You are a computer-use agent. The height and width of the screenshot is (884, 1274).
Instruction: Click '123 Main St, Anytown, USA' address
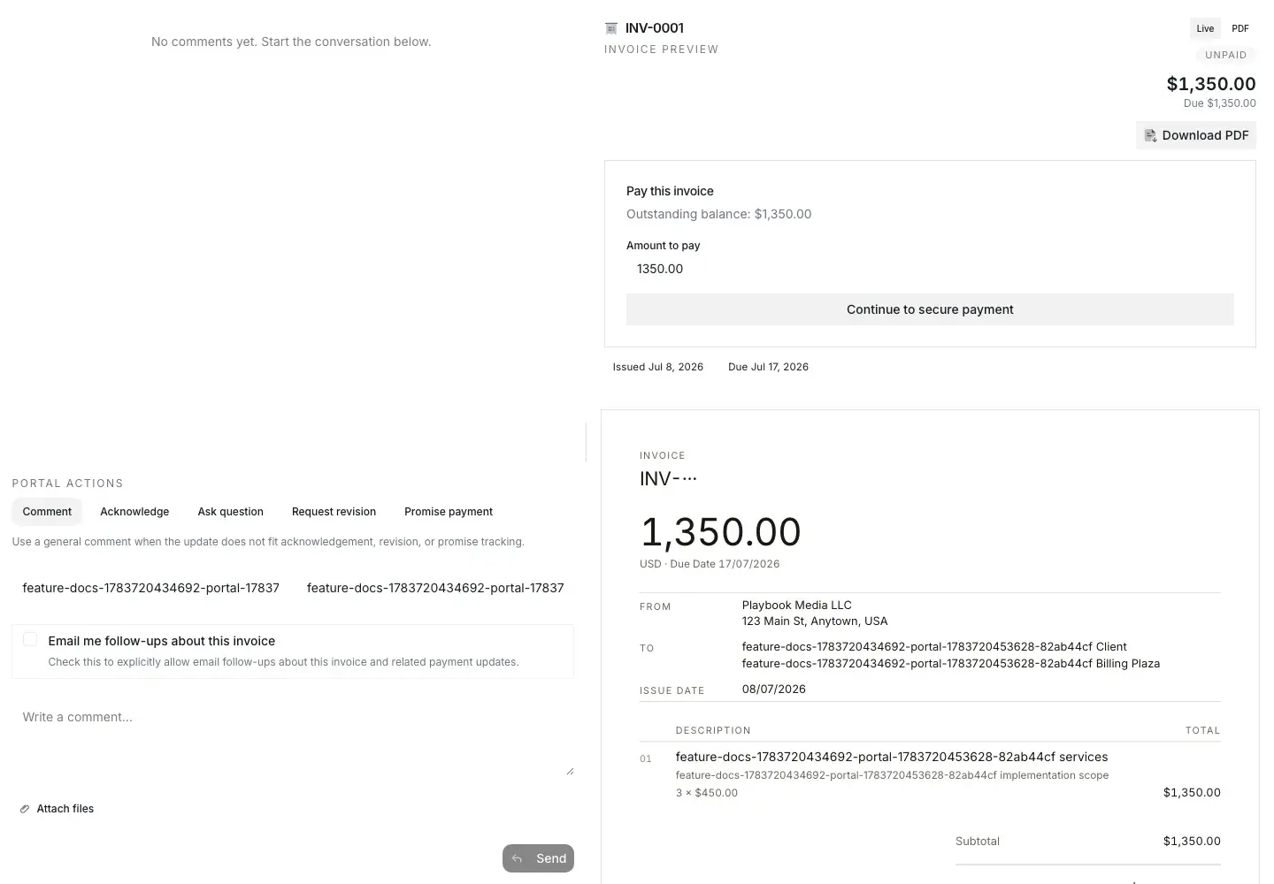tap(815, 621)
